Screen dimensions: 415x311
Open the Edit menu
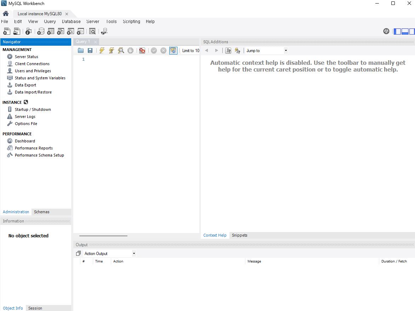18,22
